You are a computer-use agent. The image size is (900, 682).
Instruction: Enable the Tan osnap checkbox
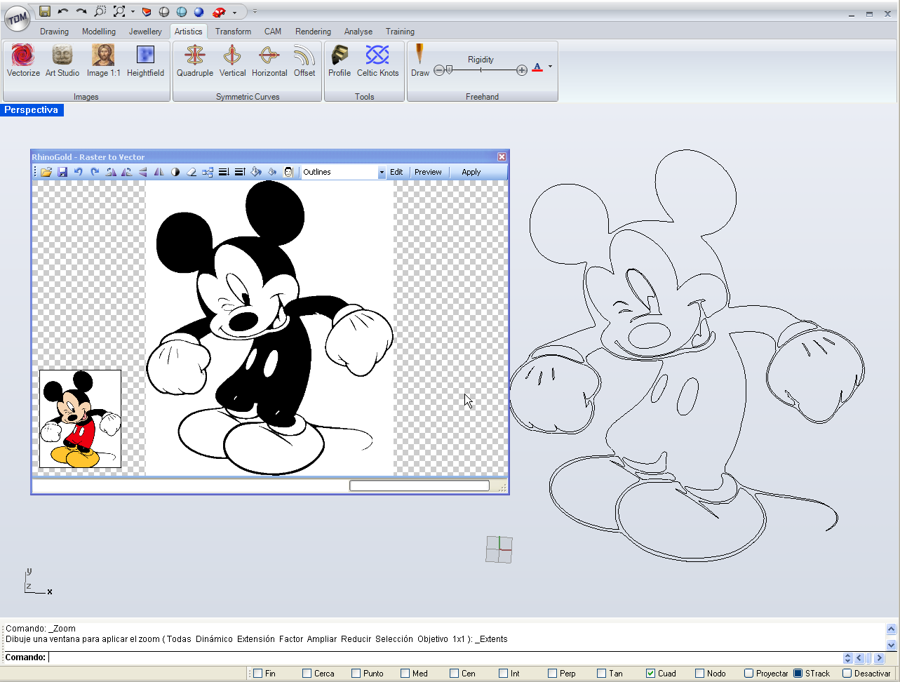(x=602, y=674)
